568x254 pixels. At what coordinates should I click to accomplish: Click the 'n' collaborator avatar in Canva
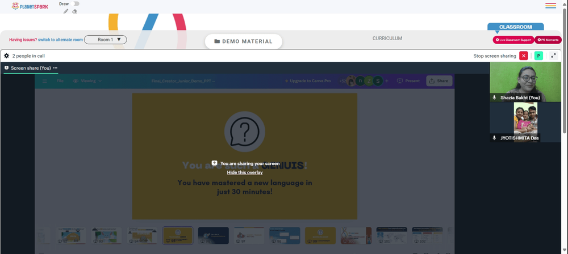coord(360,81)
